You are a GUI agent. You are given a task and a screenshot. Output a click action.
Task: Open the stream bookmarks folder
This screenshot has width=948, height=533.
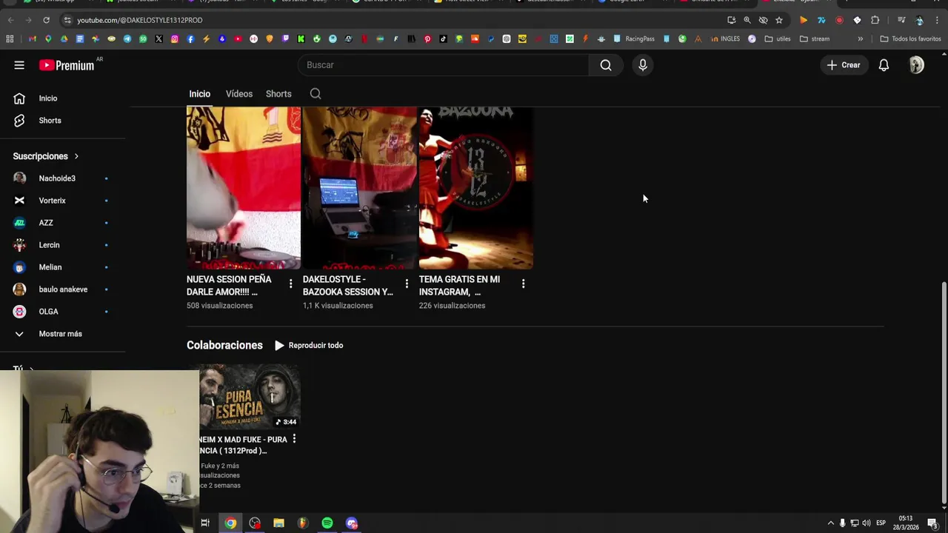tap(815, 38)
